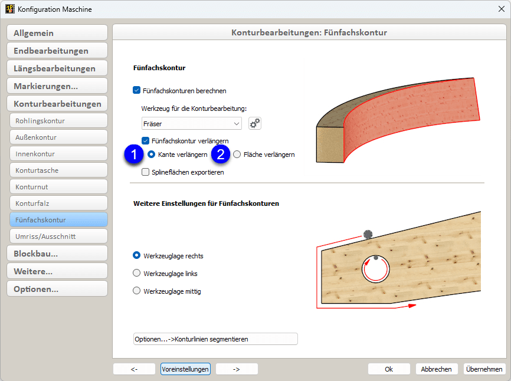
Task: Go to the Außenkontur section
Action: tap(57, 136)
